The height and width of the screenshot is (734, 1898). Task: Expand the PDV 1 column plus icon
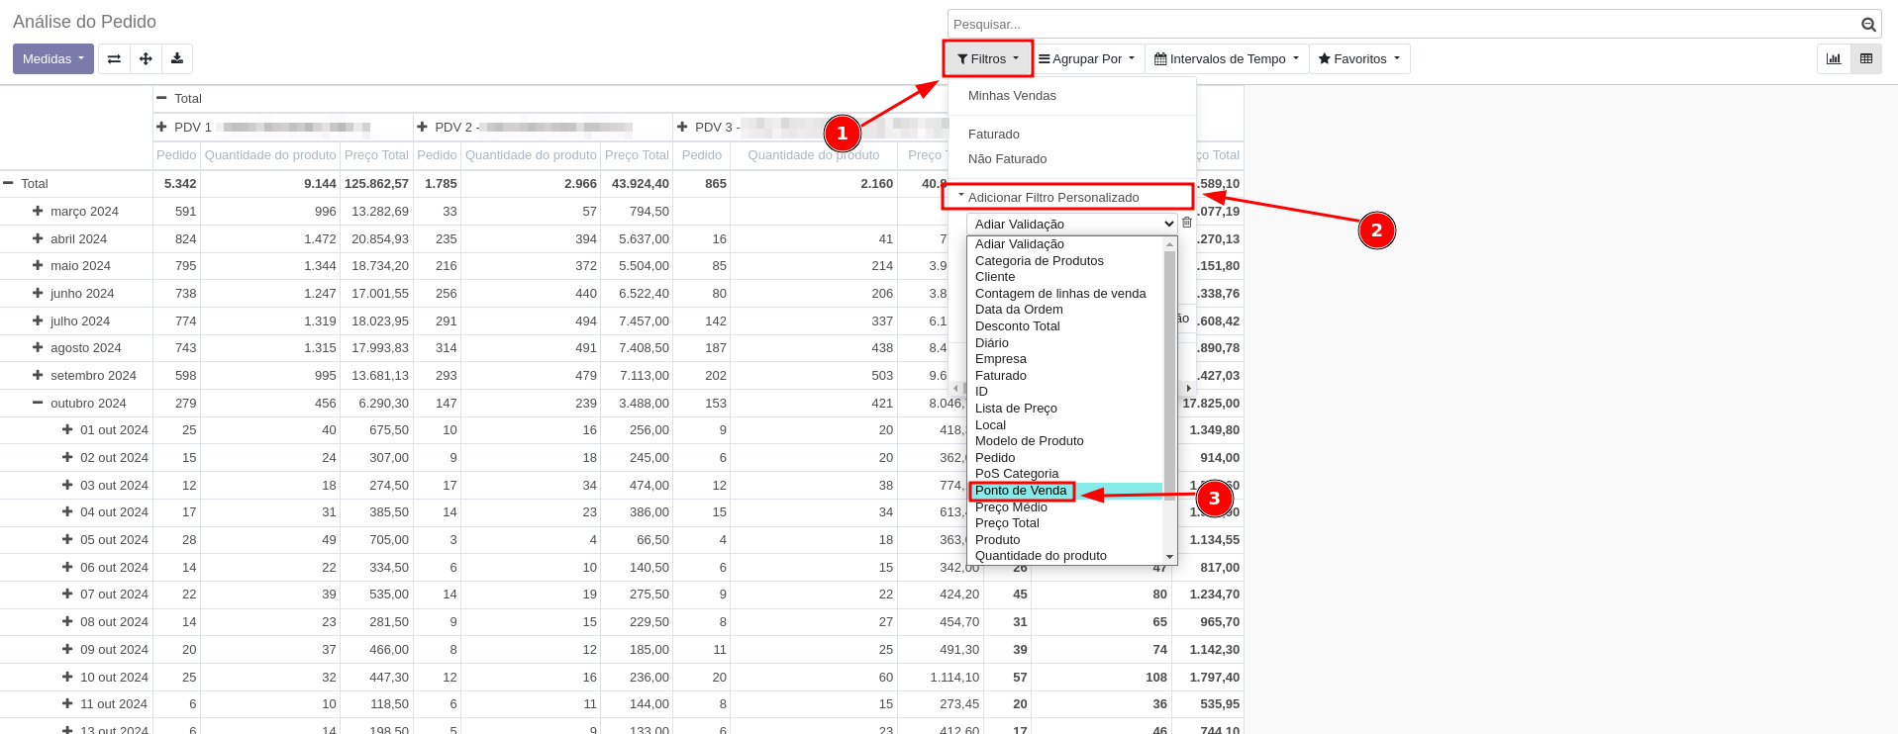[161, 127]
